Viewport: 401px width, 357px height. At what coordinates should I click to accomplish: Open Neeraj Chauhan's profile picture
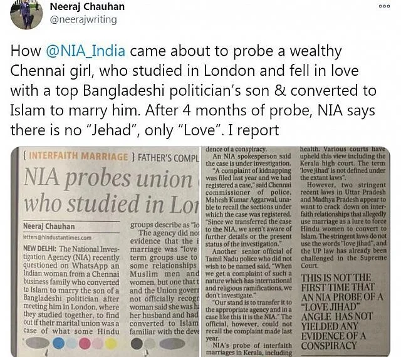[x=26, y=13]
